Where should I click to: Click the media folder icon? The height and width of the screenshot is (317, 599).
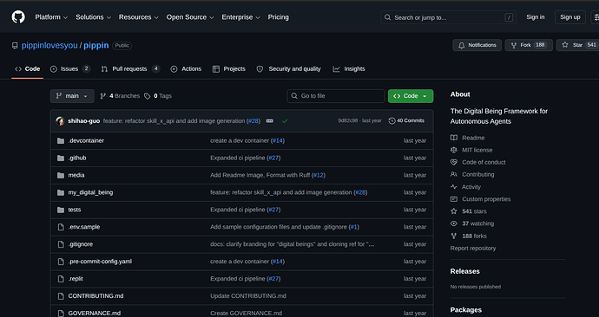pyautogui.click(x=61, y=175)
